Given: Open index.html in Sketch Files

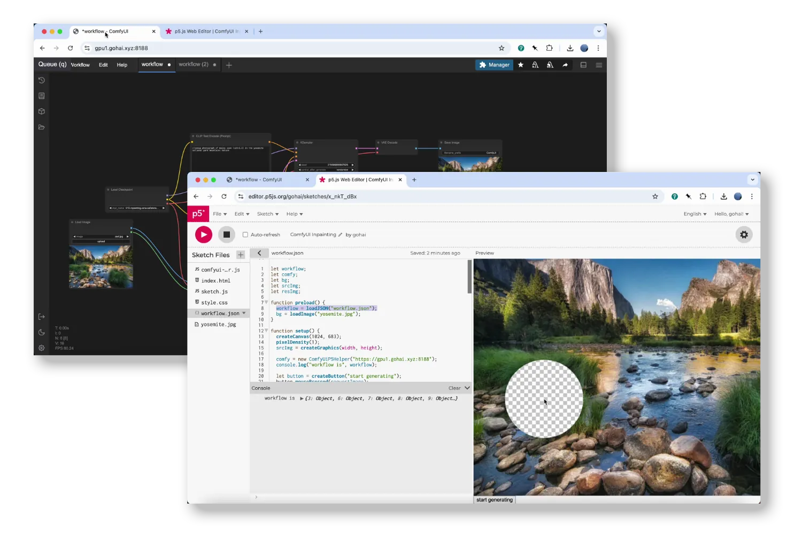Looking at the screenshot, I should coord(215,280).
